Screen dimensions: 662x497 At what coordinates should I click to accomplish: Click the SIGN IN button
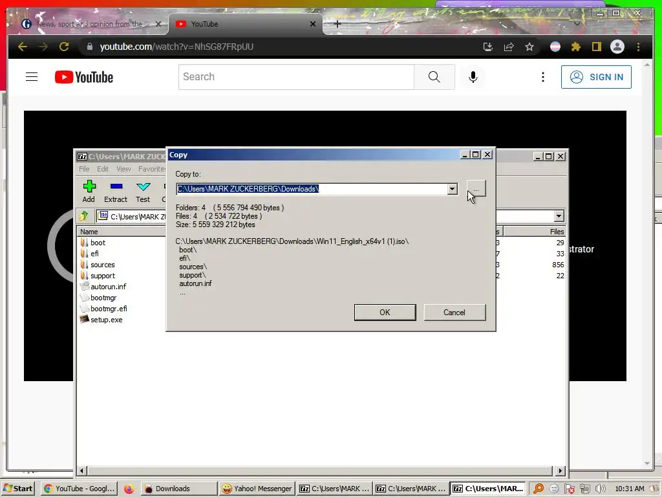tap(596, 77)
